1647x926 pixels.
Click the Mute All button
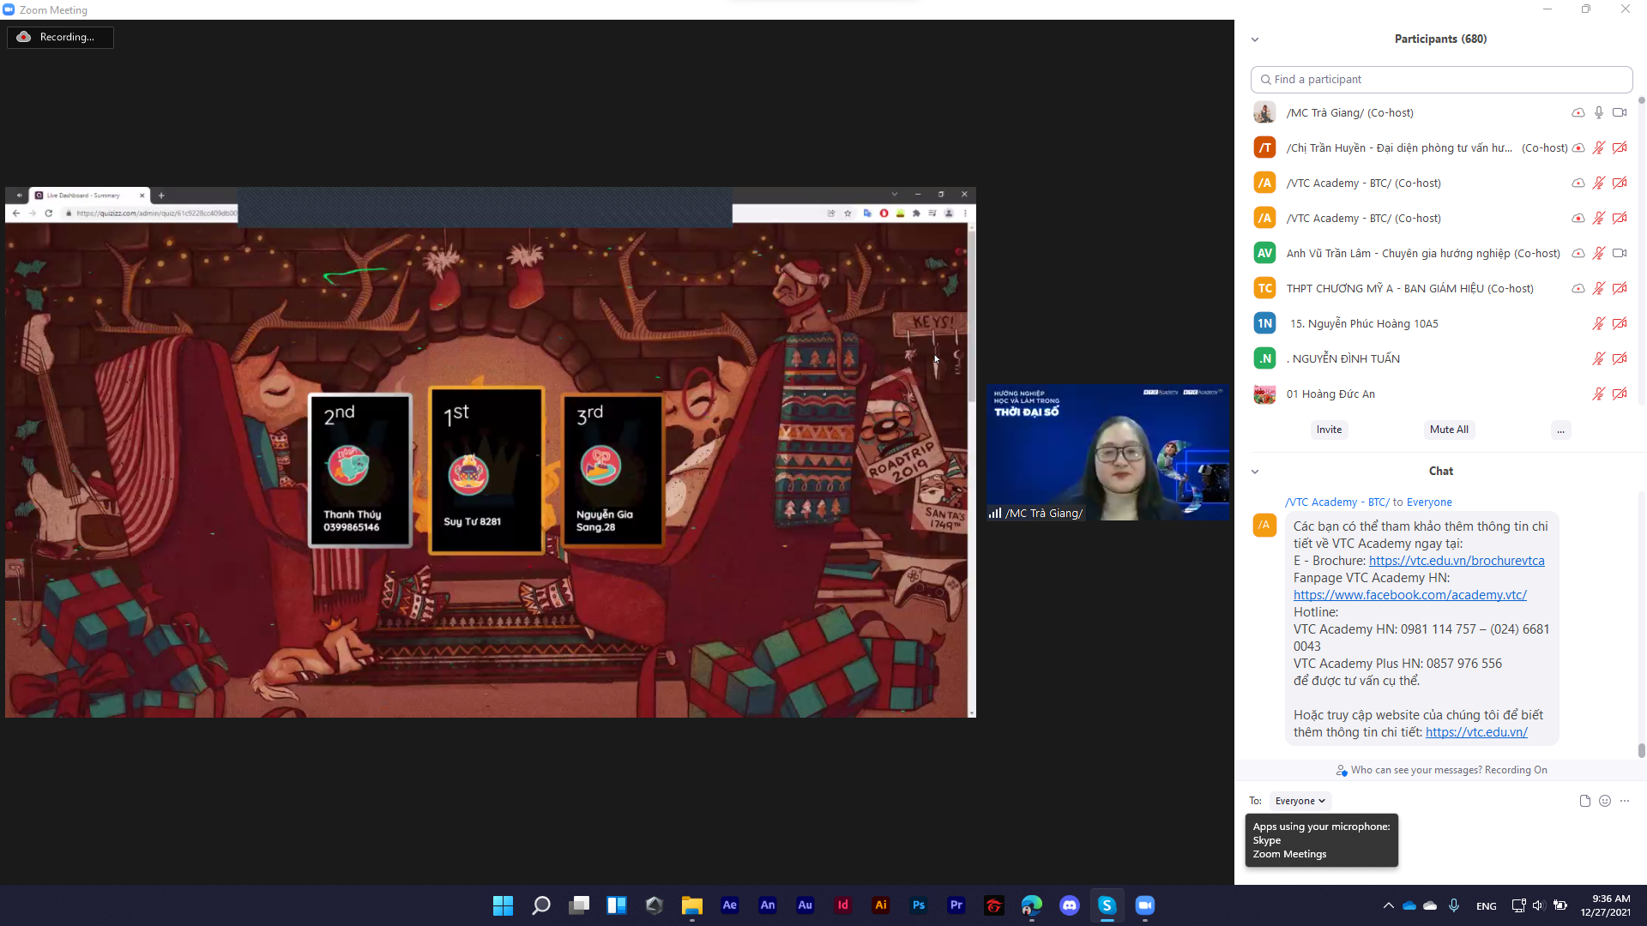coord(1449,430)
